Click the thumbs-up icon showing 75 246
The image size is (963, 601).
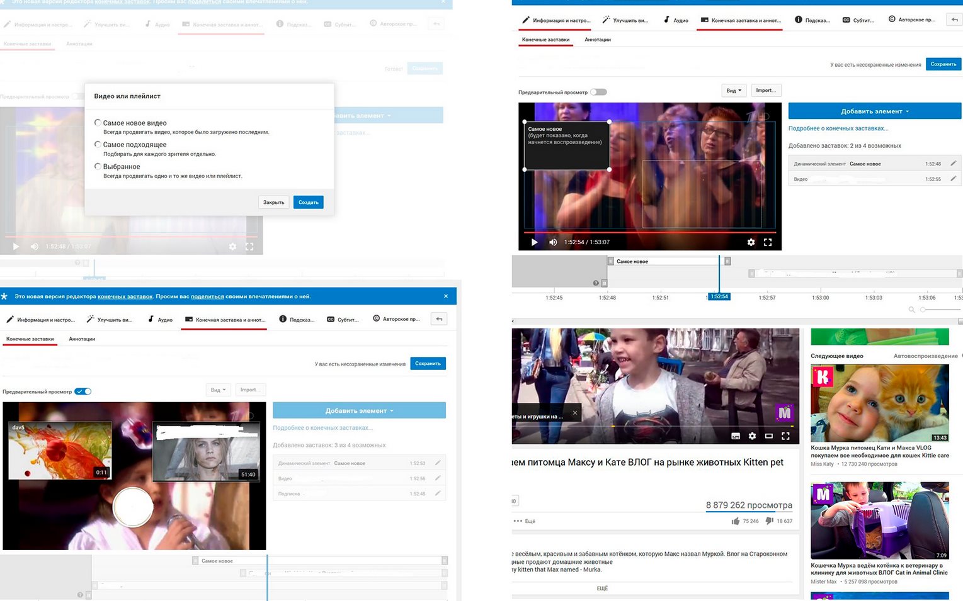tap(736, 521)
